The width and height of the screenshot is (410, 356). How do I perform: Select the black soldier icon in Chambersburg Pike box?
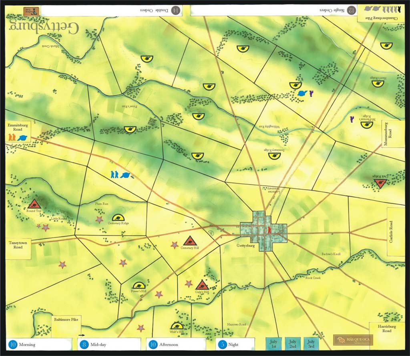tap(399, 10)
